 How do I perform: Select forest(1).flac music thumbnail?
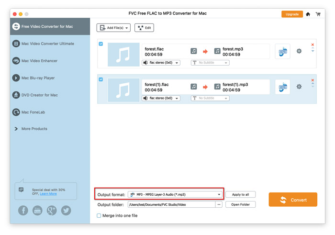[123, 90]
